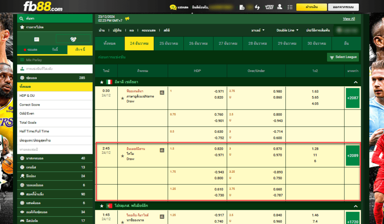384x224 pixels.
Task: Open the American football category with 34 events
Action: [x=55, y=212]
